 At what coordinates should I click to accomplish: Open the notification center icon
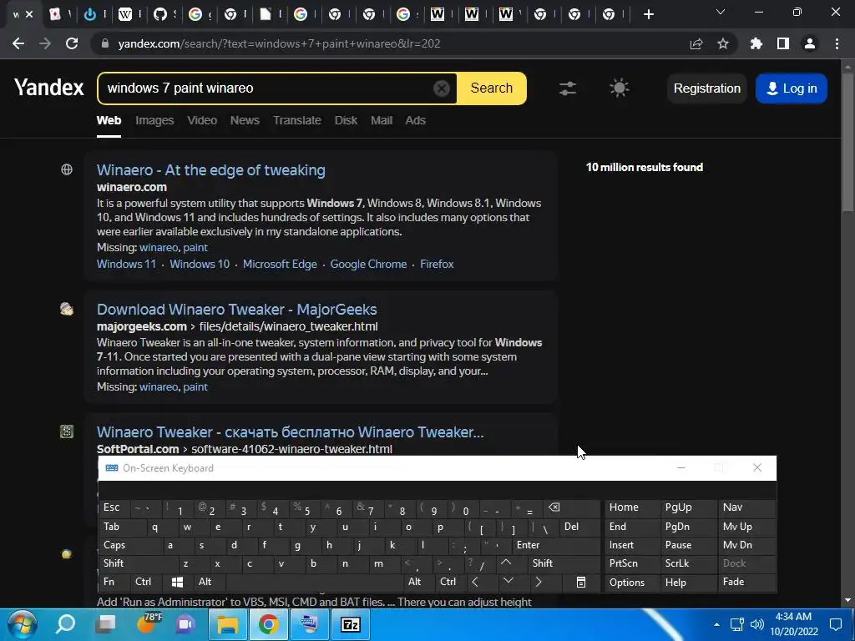coord(835,624)
